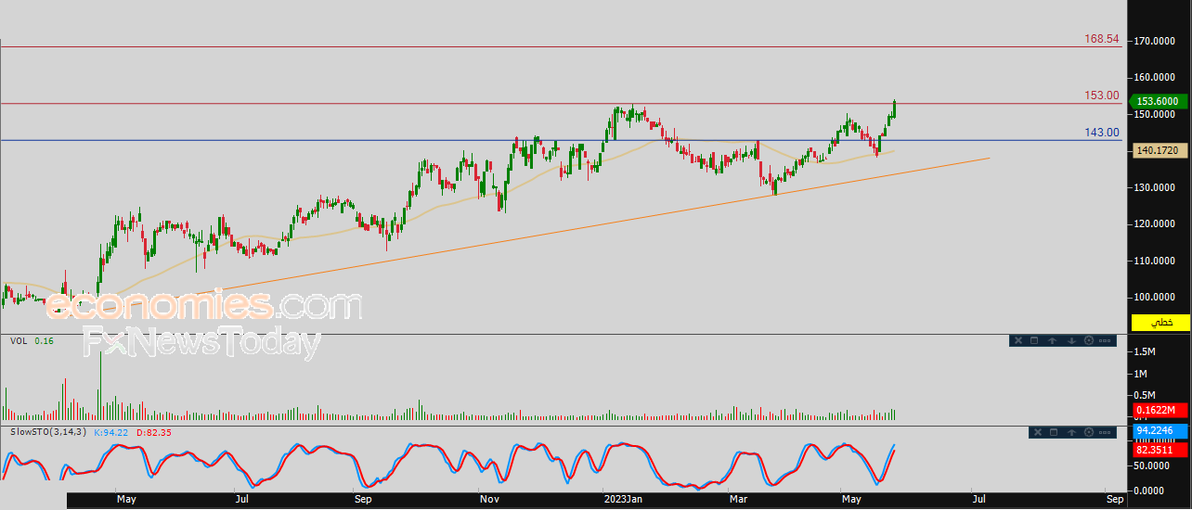The height and width of the screenshot is (510, 1192).
Task: Open more options of the VOL pane
Action: (1105, 340)
